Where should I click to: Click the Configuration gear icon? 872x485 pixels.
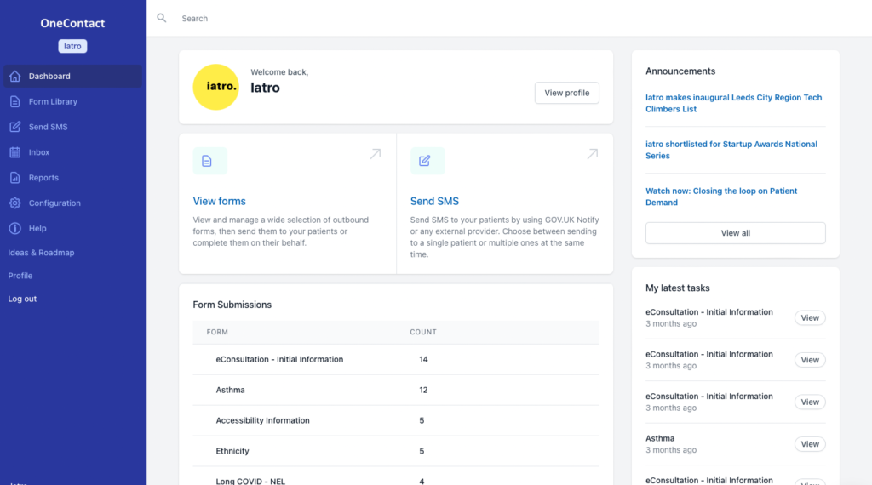pyautogui.click(x=15, y=203)
